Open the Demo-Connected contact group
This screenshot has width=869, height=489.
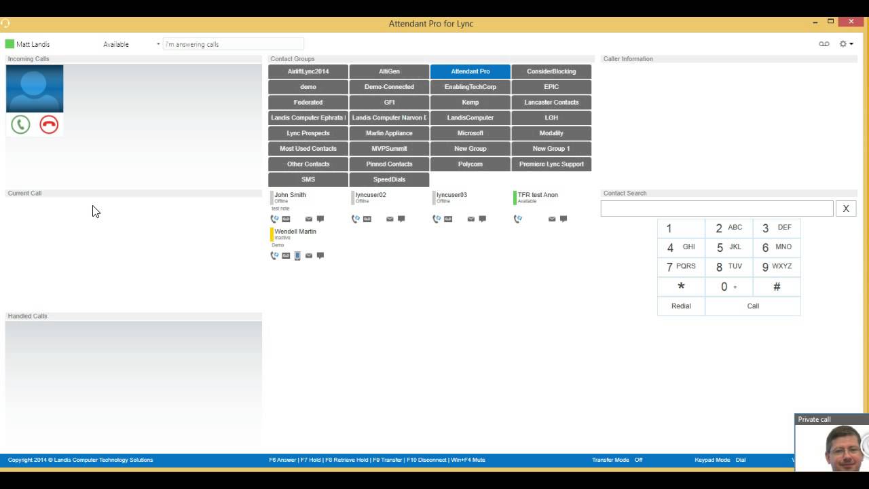[x=389, y=87]
